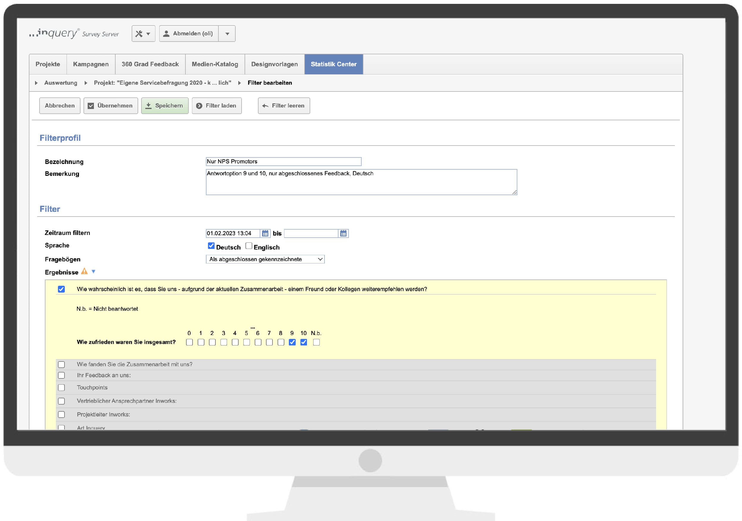Switch to the Kampagnen tab
The height and width of the screenshot is (521, 742).
[91, 64]
